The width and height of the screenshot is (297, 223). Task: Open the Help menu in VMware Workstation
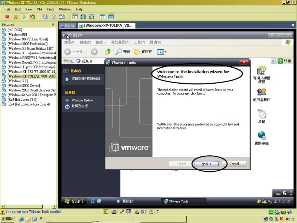(x=79, y=9)
